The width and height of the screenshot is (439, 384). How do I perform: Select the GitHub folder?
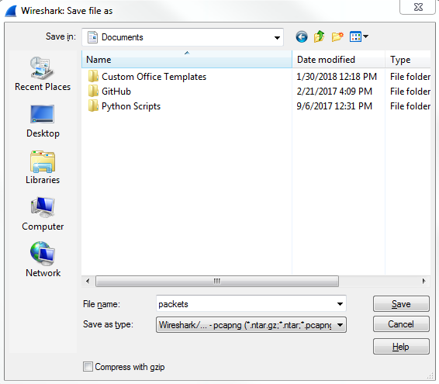click(116, 92)
